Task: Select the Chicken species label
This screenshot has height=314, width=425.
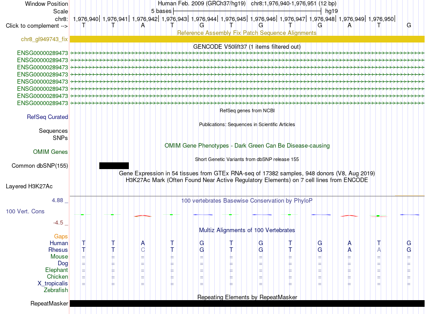Action: click(x=57, y=276)
